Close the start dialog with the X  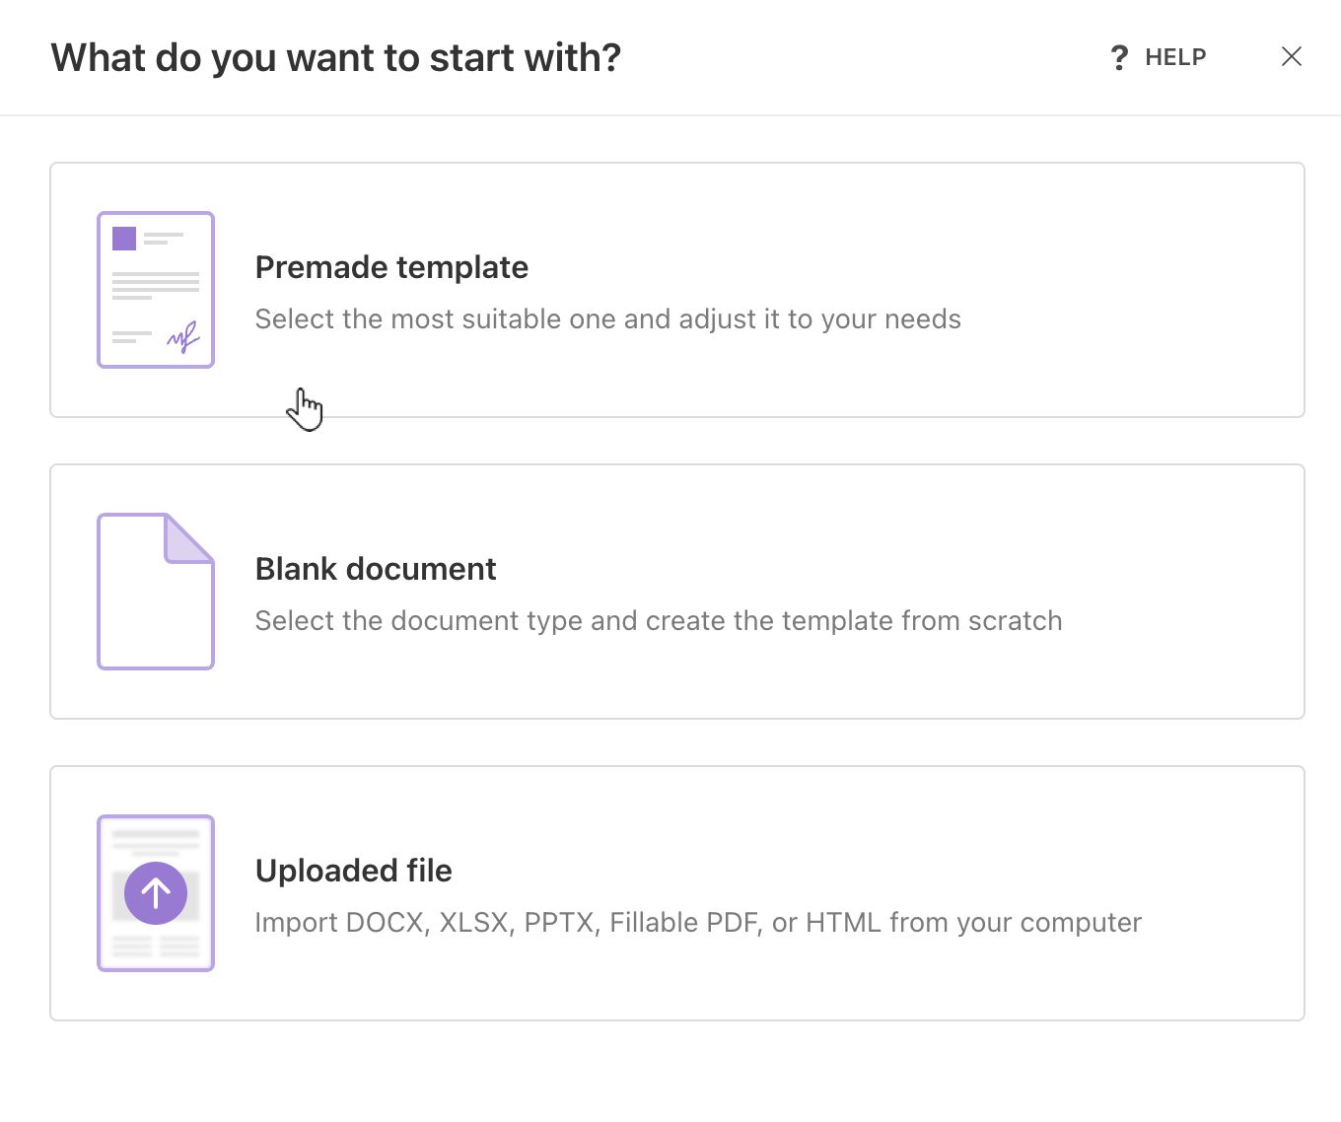tap(1292, 56)
